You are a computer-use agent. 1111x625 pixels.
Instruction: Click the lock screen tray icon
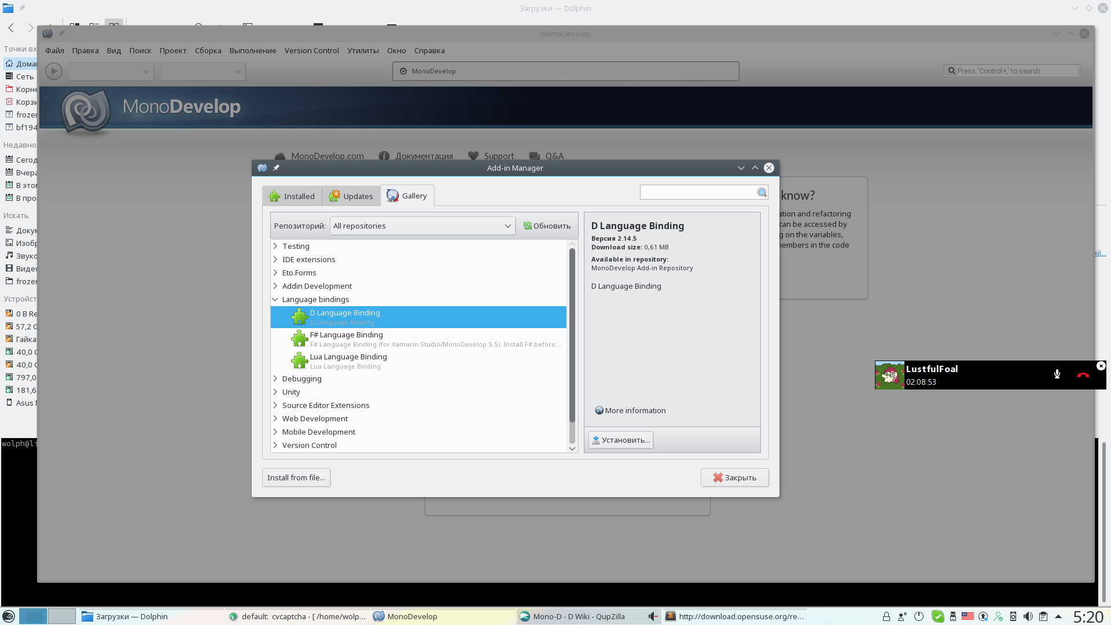pos(886,616)
